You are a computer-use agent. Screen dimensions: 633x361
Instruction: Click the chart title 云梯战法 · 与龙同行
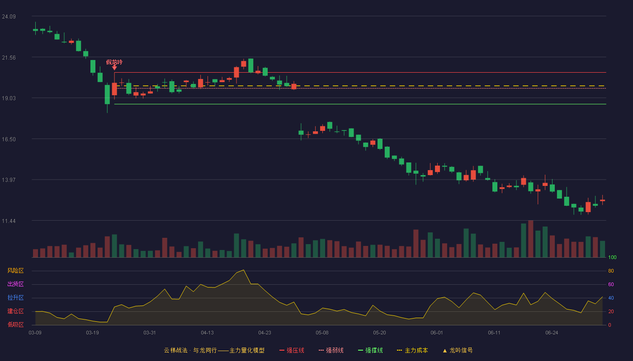coord(190,350)
